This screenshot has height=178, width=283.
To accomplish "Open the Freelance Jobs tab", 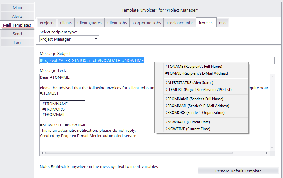I will (x=180, y=23).
